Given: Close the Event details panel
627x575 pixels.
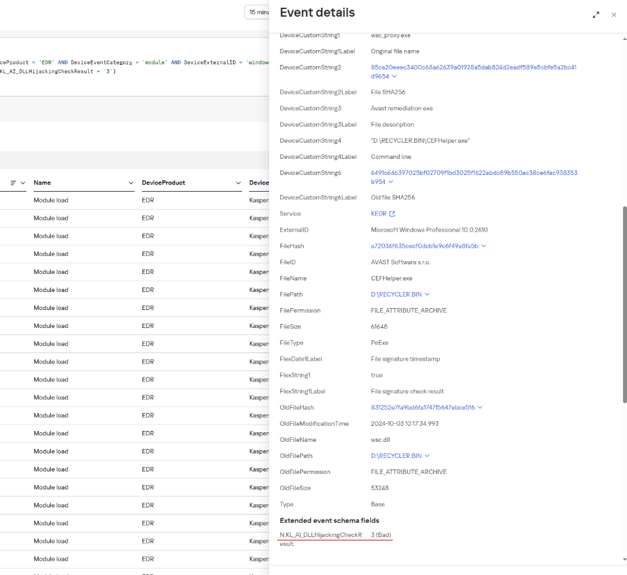Looking at the screenshot, I should pos(613,15).
